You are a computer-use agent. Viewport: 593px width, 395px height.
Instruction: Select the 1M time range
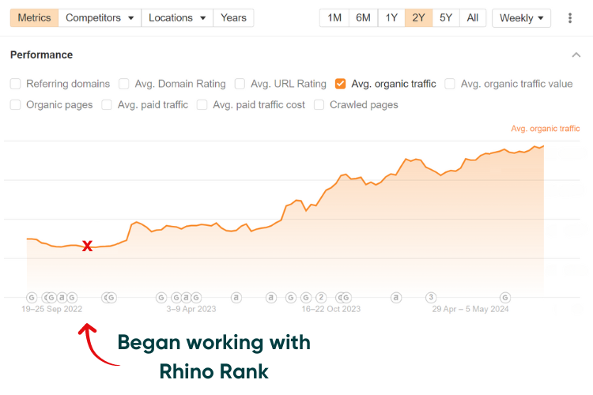tap(334, 17)
